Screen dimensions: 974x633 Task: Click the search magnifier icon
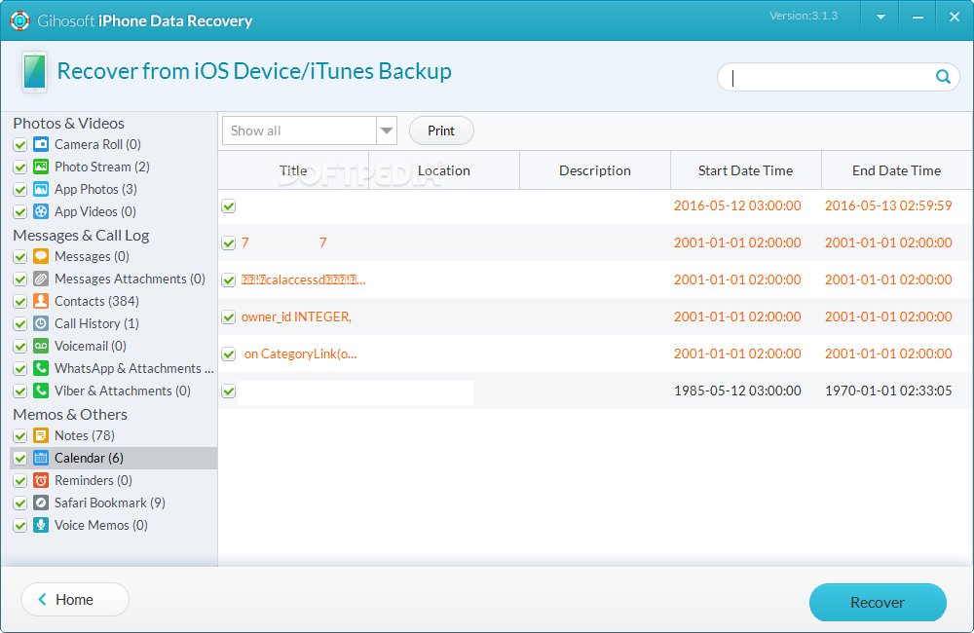pos(943,77)
